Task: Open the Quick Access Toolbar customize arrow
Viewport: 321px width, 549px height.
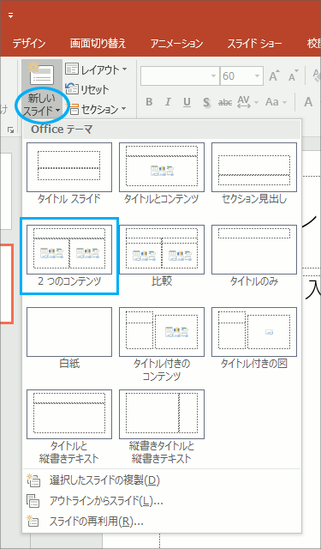Action: [x=10, y=15]
